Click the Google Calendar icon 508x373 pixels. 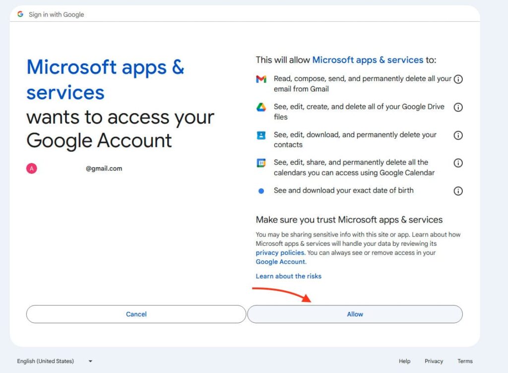[x=261, y=163]
